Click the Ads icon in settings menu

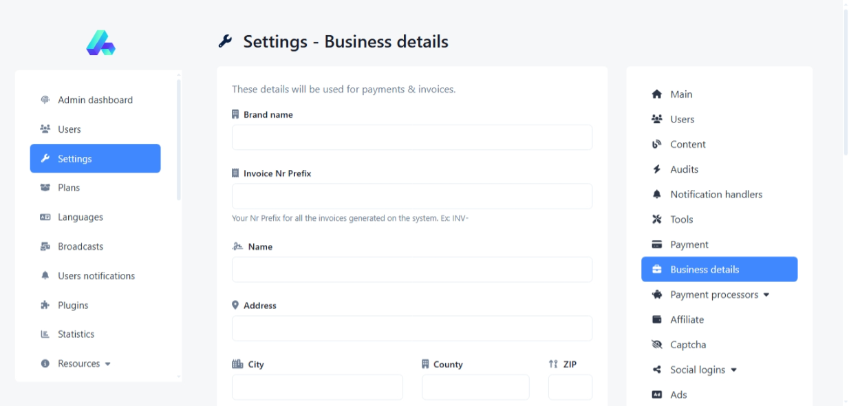pos(656,395)
